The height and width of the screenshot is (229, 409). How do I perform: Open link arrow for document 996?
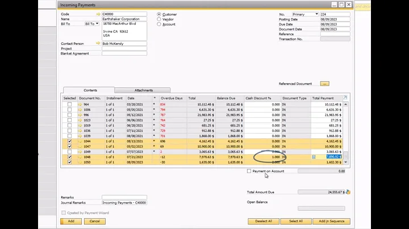80,114
